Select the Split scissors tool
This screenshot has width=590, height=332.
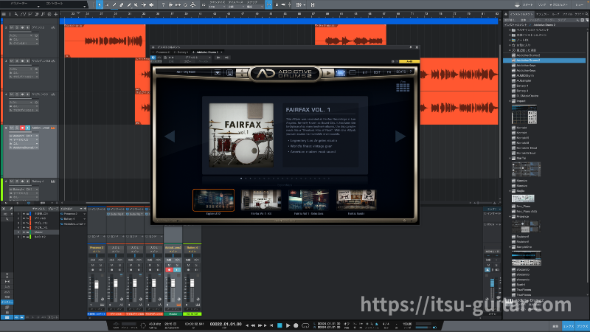(136, 5)
